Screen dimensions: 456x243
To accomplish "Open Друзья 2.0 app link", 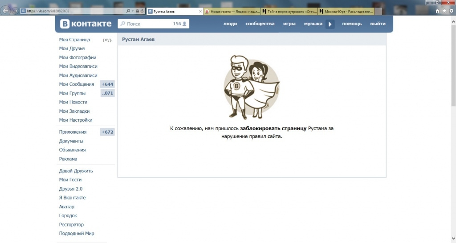I will pos(71,189).
